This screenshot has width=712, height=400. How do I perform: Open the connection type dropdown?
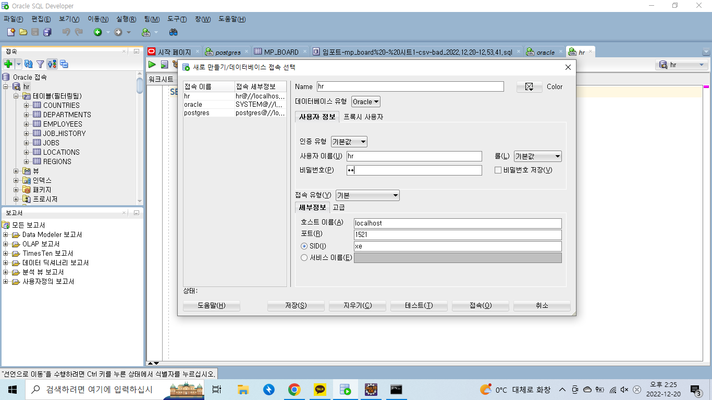(367, 195)
